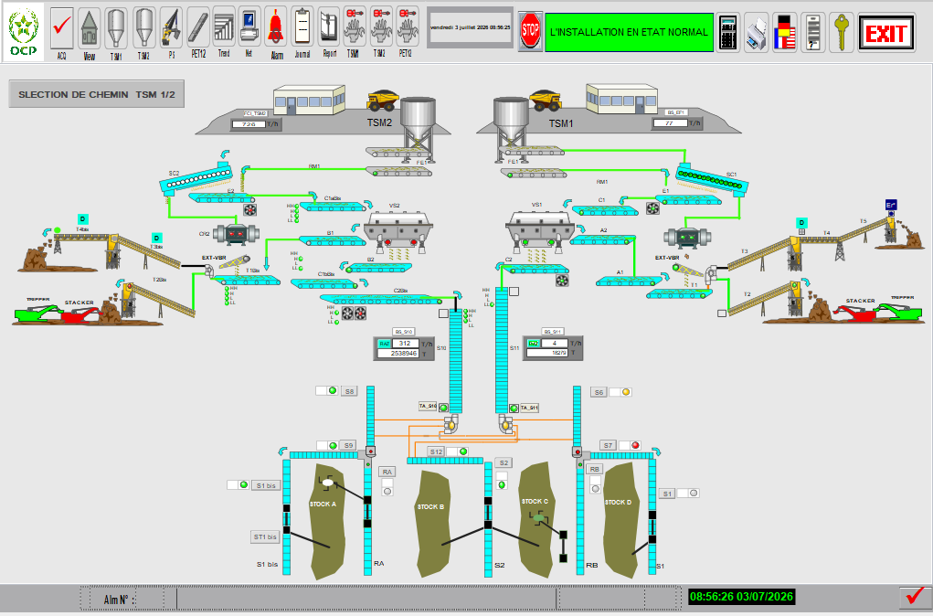
Task: Acknowledge alarms with the ACQ checkmark icon
Action: point(62,28)
